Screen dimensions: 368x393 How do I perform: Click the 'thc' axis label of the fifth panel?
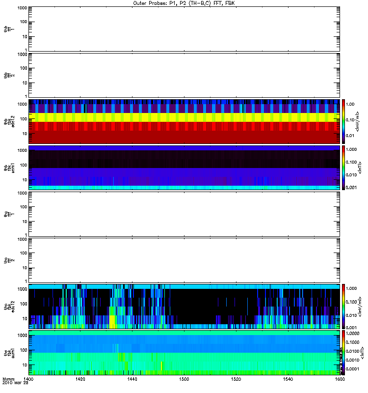click(6, 214)
